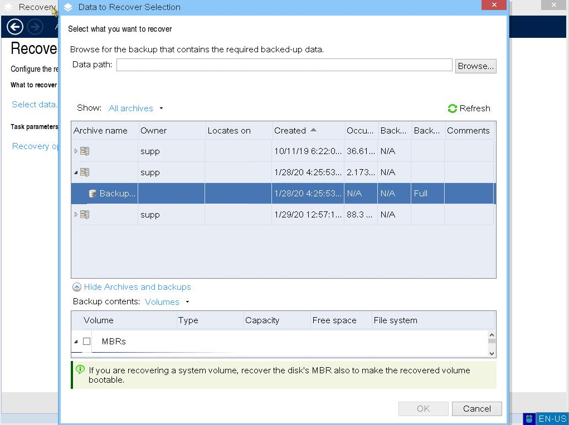Click the mouse icon in the system tray
Screen dimensions: 569x425
coord(529,419)
